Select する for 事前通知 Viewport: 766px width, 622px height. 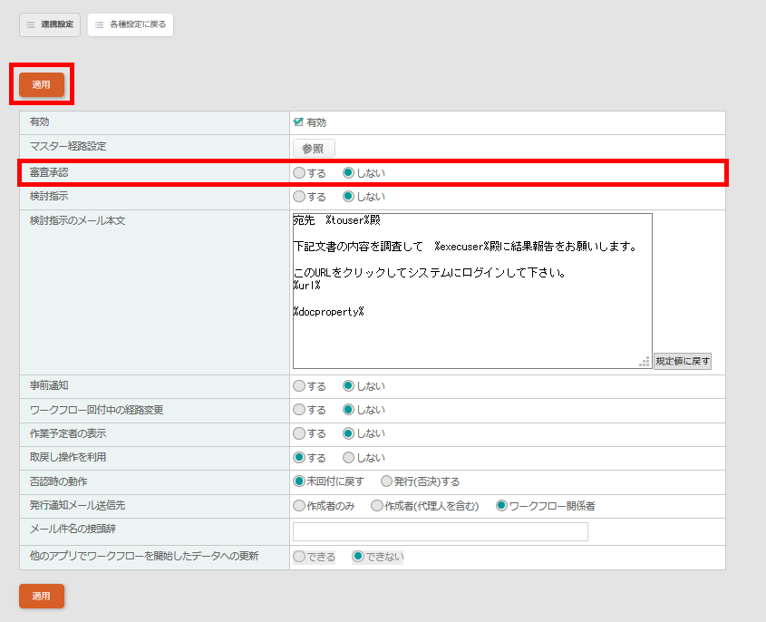pyautogui.click(x=299, y=385)
